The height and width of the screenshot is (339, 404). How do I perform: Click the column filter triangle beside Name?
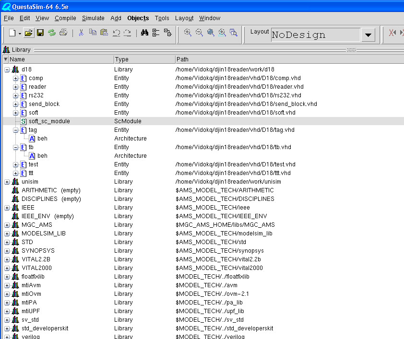coord(6,59)
